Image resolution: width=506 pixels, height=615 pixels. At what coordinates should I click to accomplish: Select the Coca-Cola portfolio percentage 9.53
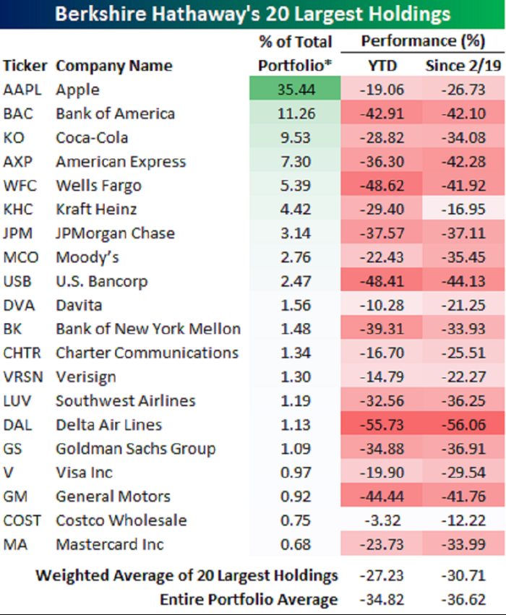295,137
